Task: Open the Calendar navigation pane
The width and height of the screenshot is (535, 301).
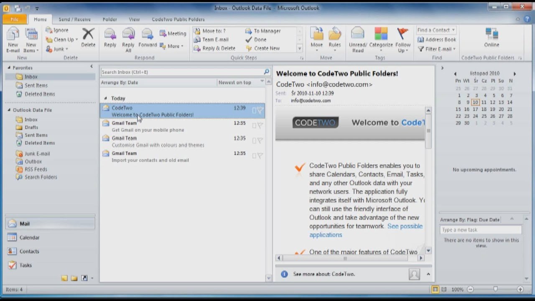Action: (50, 237)
